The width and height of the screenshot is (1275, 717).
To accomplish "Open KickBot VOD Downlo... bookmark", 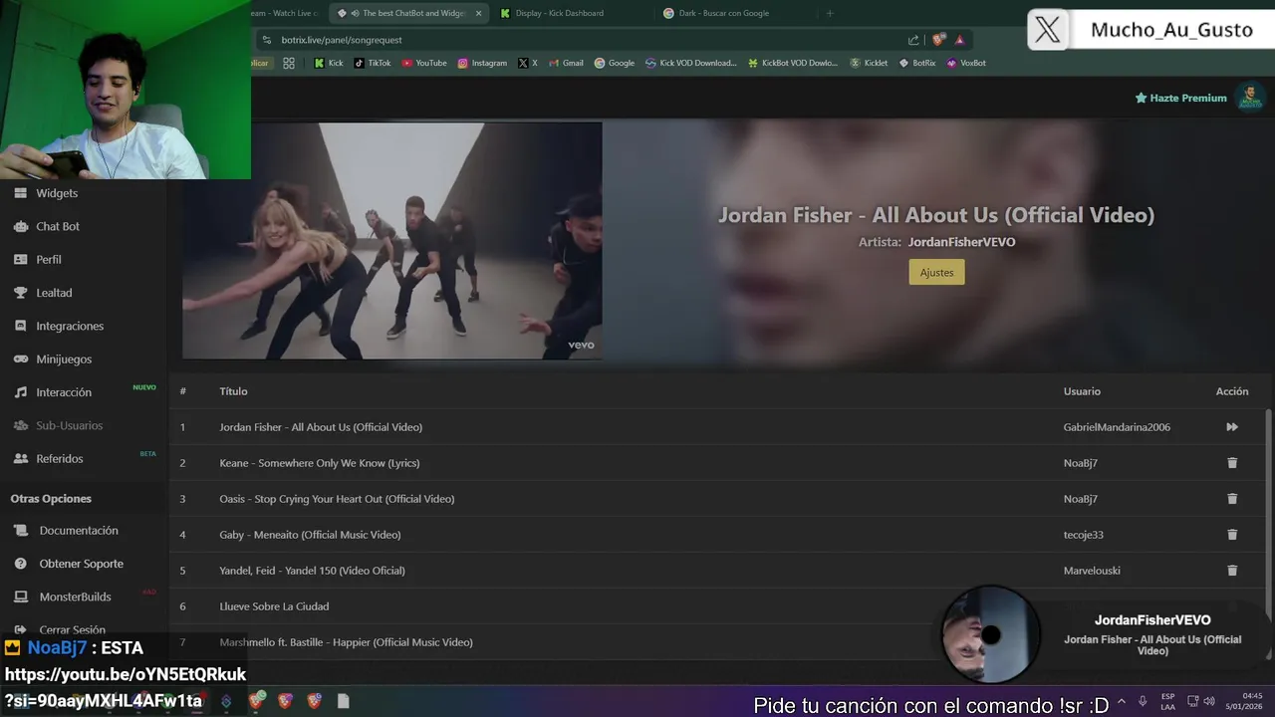I will (793, 63).
